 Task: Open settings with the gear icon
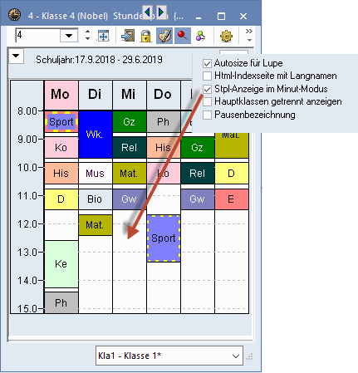[x=226, y=37]
